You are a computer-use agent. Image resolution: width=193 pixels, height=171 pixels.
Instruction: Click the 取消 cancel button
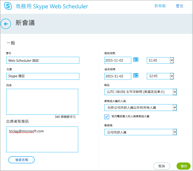(x=161, y=166)
